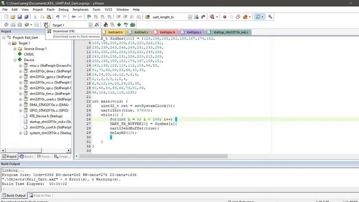Switch to the KeilGpio.c editor tab
The height and width of the screenshot is (202, 359).
coord(192,33)
